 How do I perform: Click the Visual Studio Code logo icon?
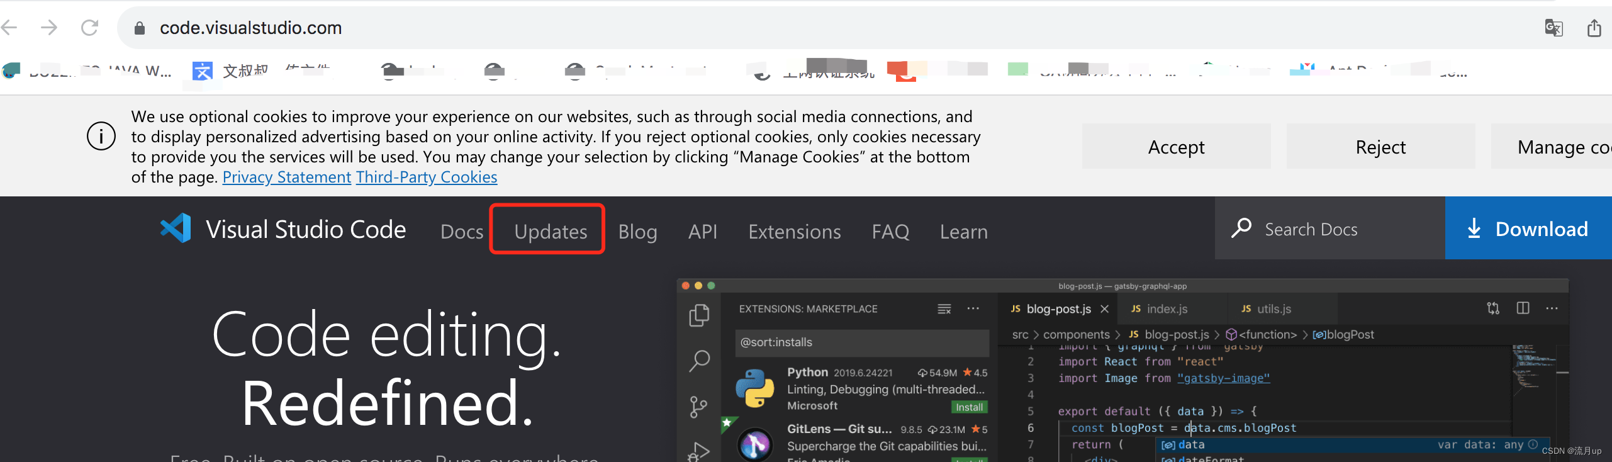pyautogui.click(x=176, y=228)
